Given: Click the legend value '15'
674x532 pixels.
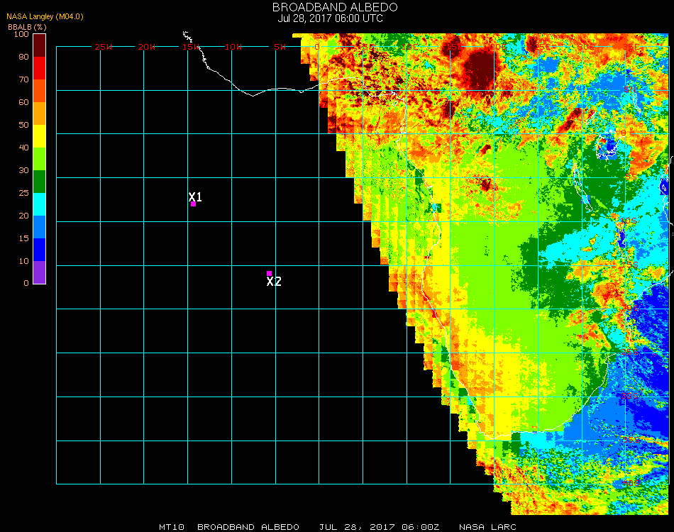Looking at the screenshot, I should pyautogui.click(x=23, y=238).
